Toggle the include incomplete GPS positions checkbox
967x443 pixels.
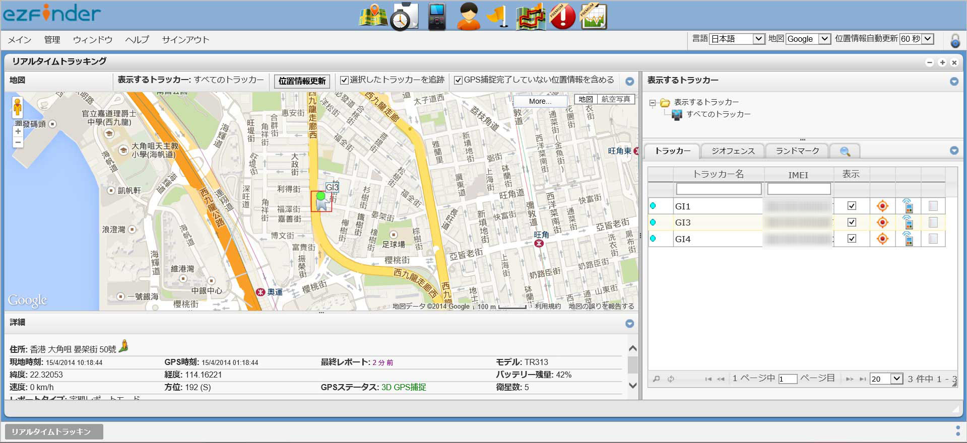[x=458, y=80]
